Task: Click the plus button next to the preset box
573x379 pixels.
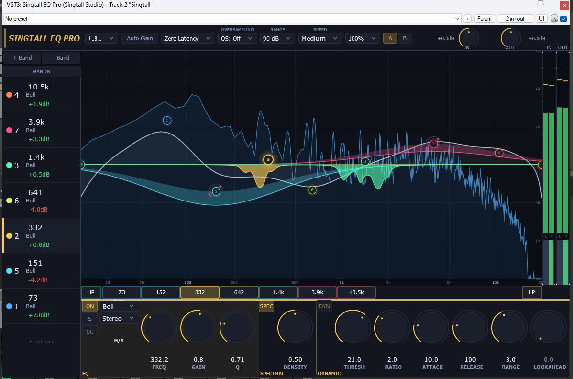Action: click(x=468, y=19)
